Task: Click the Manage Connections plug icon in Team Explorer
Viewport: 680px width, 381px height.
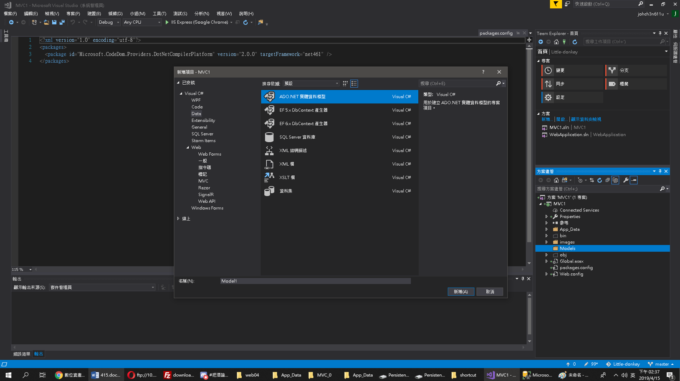Action: (564, 42)
